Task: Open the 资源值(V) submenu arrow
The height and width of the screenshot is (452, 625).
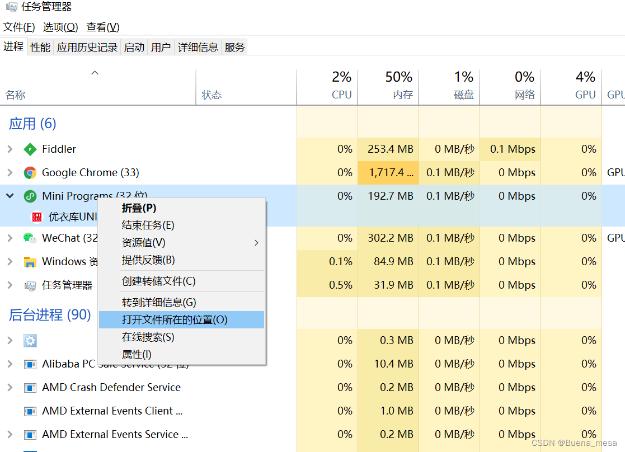Action: coord(256,243)
